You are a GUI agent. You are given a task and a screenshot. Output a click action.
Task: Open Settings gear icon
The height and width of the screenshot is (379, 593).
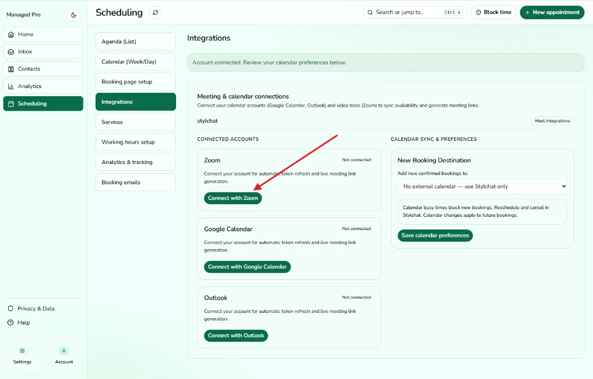pos(23,351)
